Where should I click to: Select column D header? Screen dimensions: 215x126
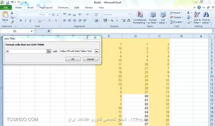(135, 36)
